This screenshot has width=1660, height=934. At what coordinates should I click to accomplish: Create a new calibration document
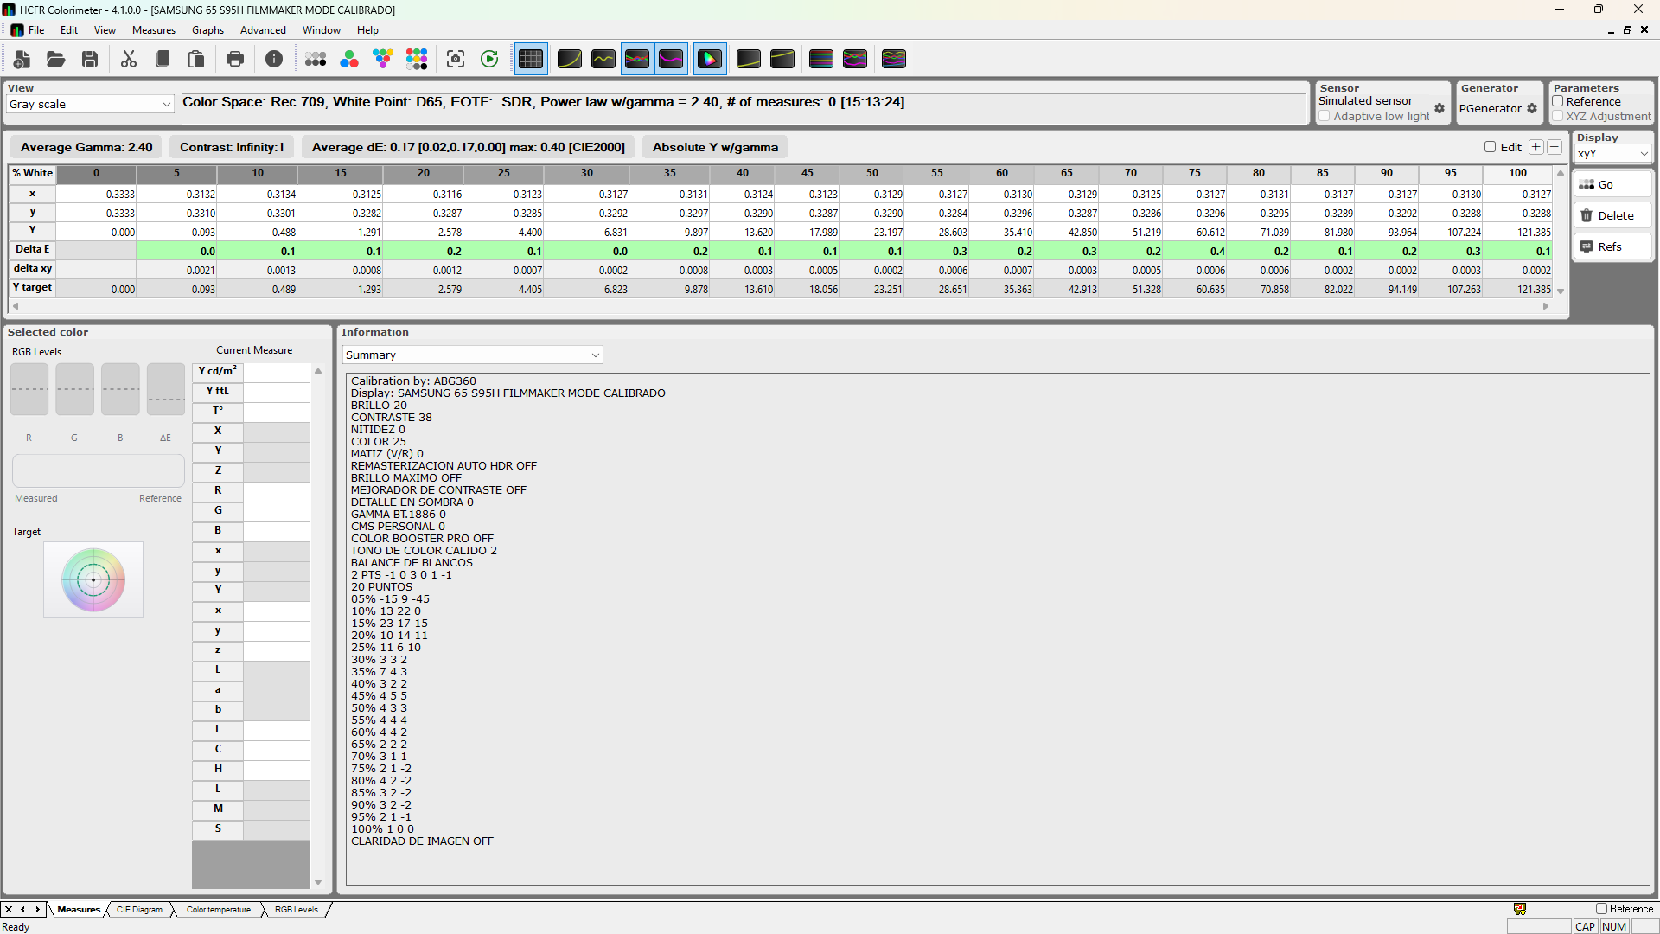[x=22, y=59]
